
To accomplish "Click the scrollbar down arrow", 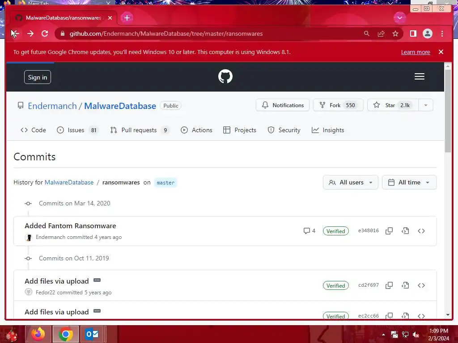I will tap(448, 315).
